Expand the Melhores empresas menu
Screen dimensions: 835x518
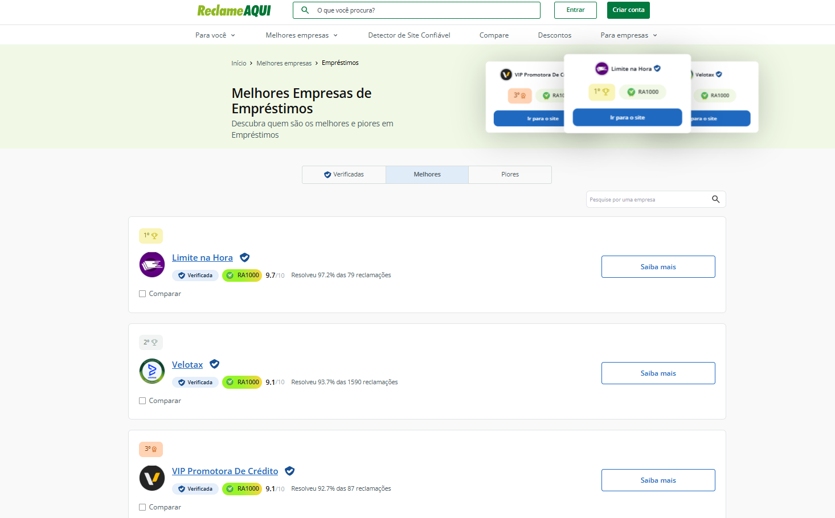click(x=302, y=35)
